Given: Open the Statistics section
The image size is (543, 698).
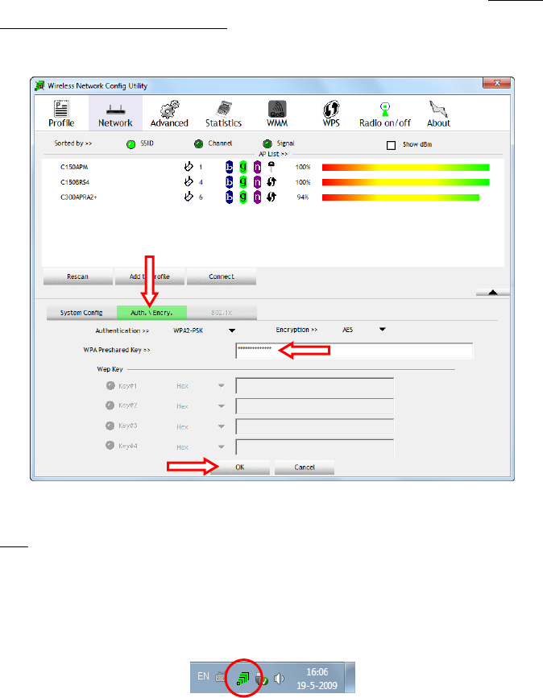Looking at the screenshot, I should pos(223,114).
